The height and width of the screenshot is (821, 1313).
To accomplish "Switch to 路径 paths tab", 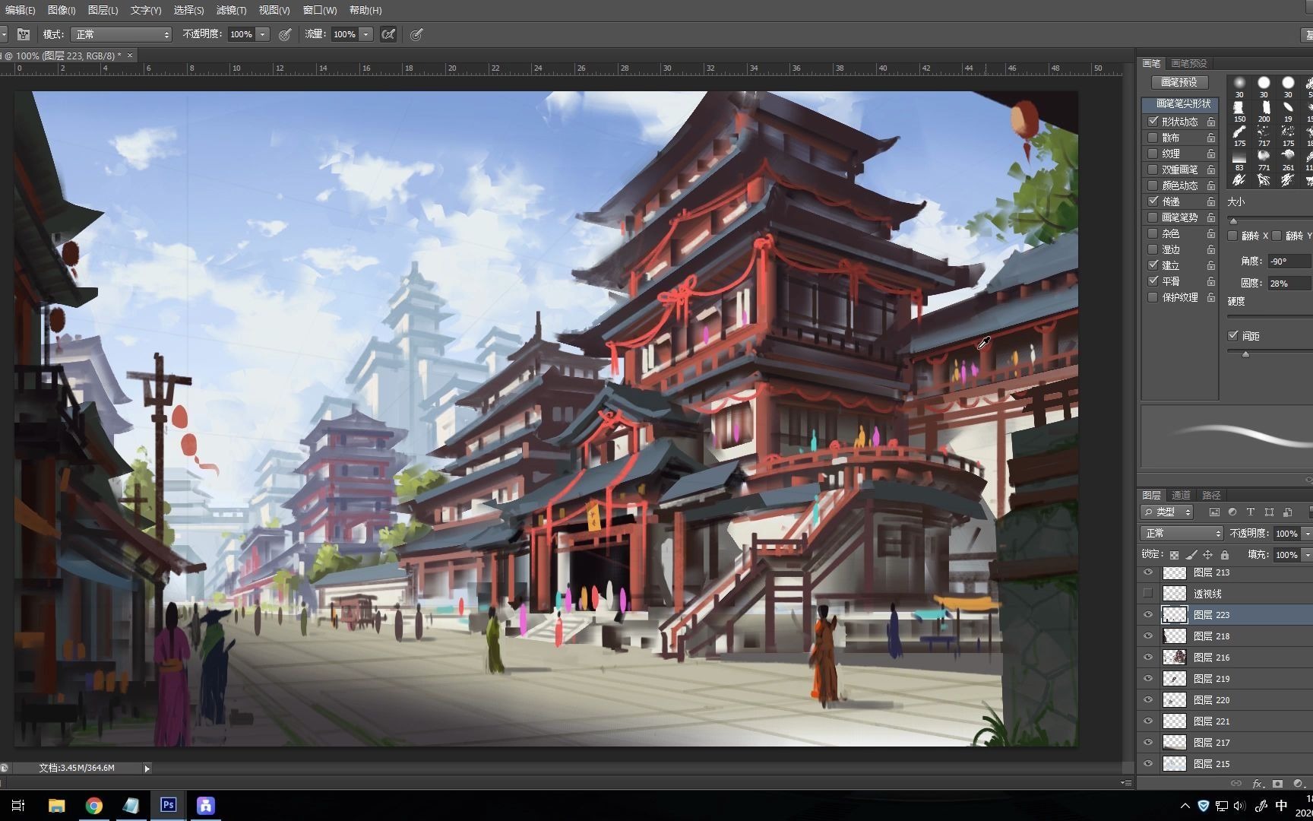I will (x=1211, y=495).
